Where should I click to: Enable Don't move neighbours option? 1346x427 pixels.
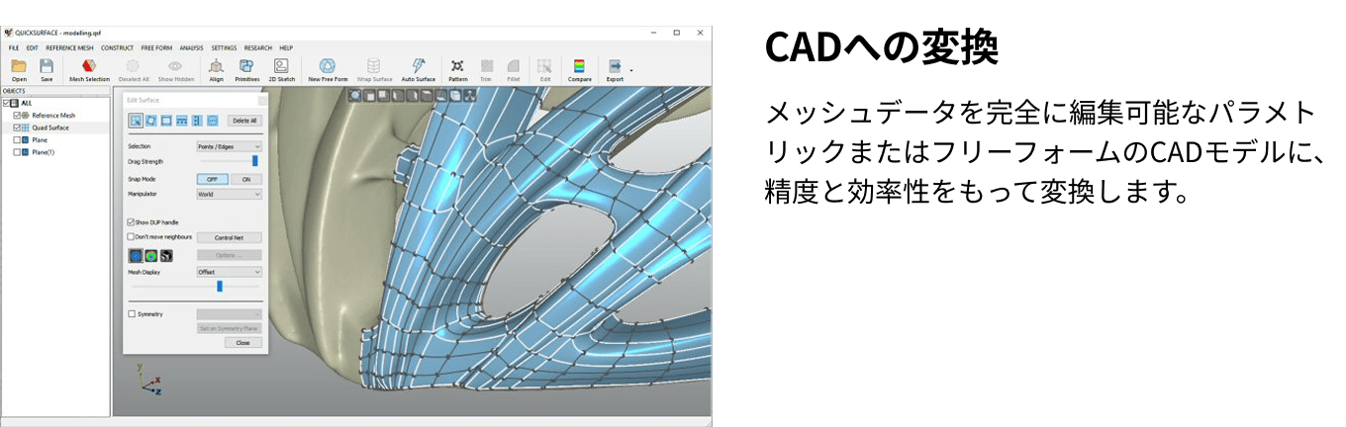(x=132, y=237)
